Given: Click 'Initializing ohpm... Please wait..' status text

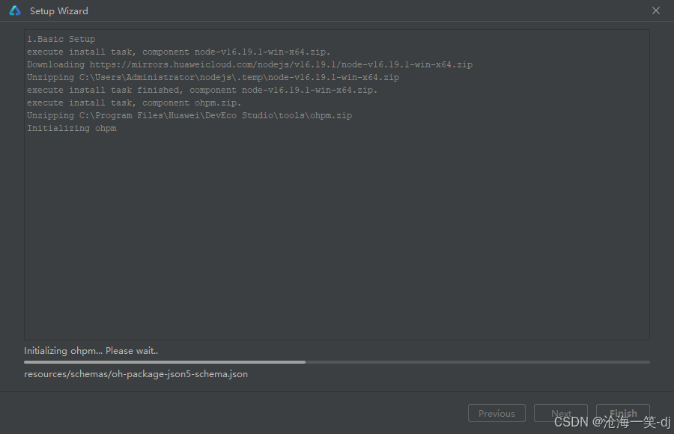Looking at the screenshot, I should tap(91, 351).
